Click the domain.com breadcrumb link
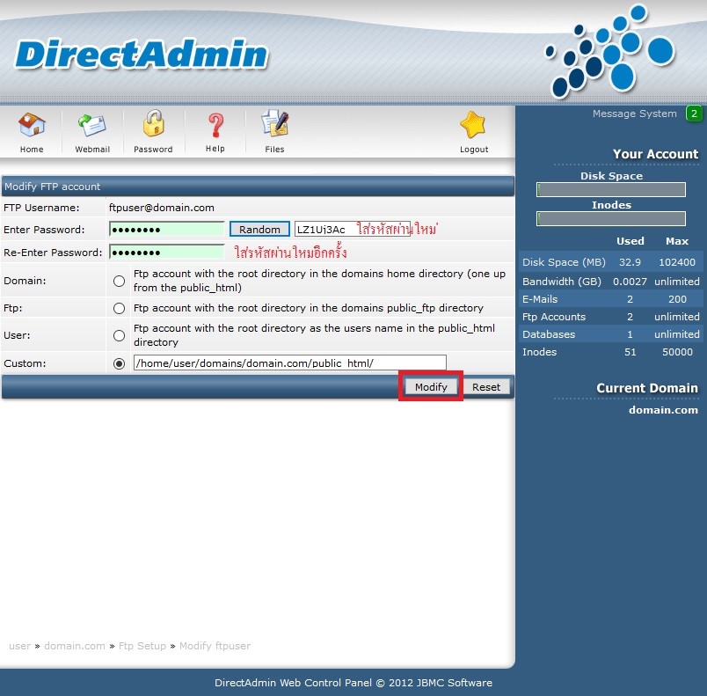 (x=75, y=646)
